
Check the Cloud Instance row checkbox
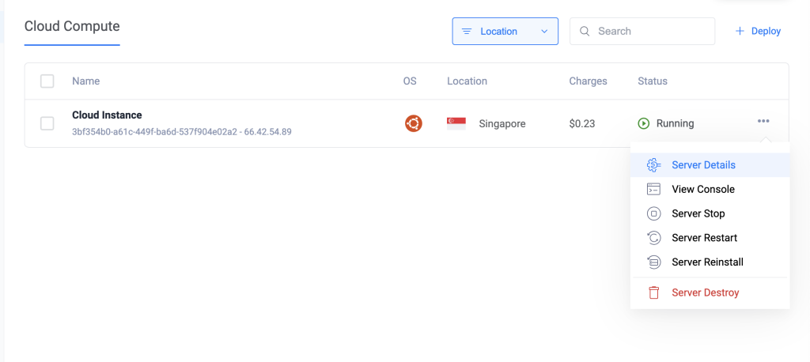click(47, 123)
